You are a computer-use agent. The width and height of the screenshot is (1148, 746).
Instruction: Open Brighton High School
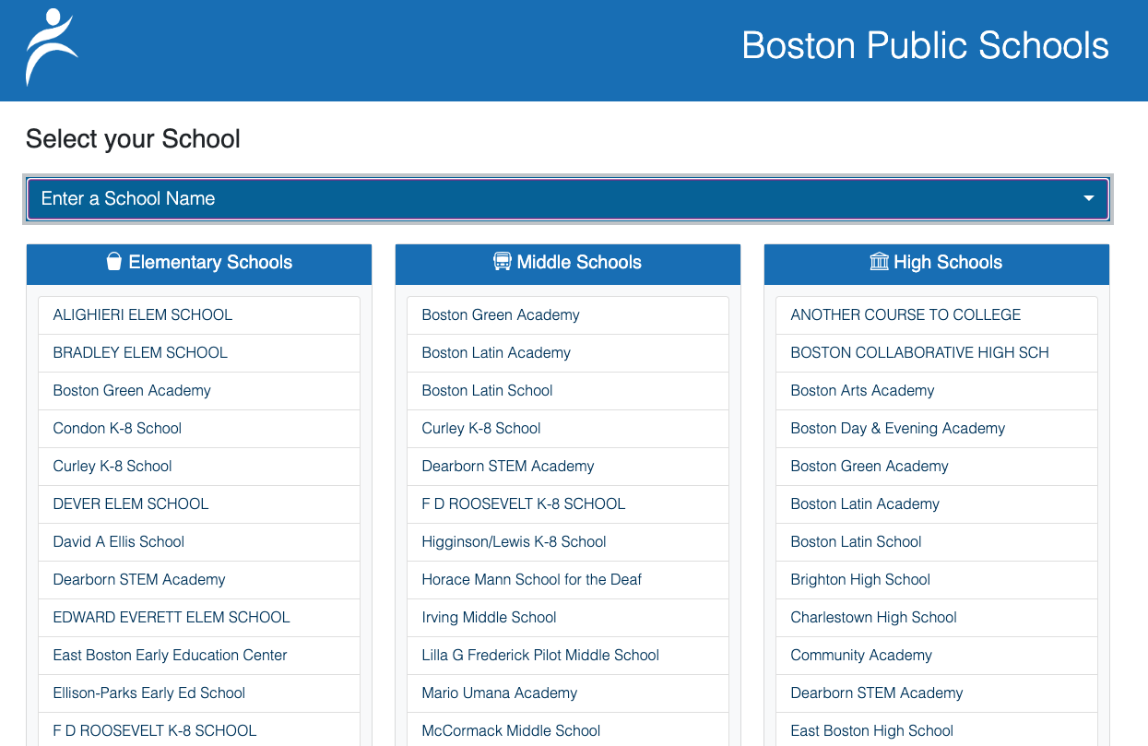click(x=937, y=580)
